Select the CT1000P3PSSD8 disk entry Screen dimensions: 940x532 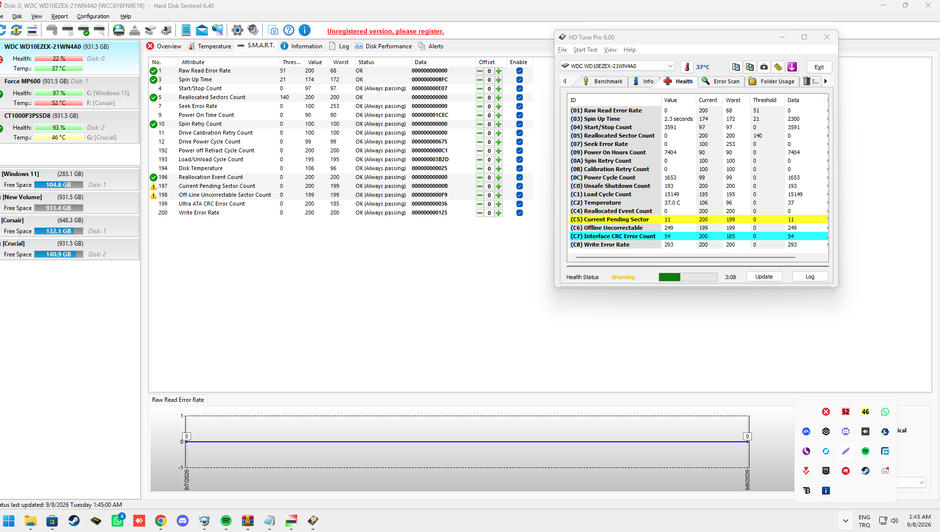point(70,127)
